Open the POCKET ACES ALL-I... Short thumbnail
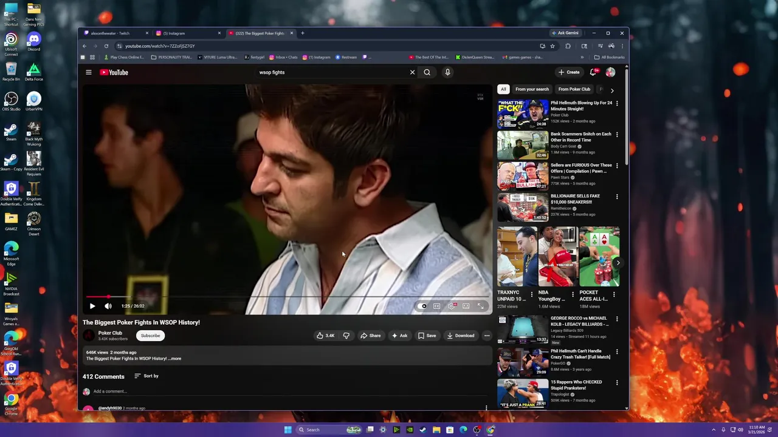 pyautogui.click(x=599, y=257)
